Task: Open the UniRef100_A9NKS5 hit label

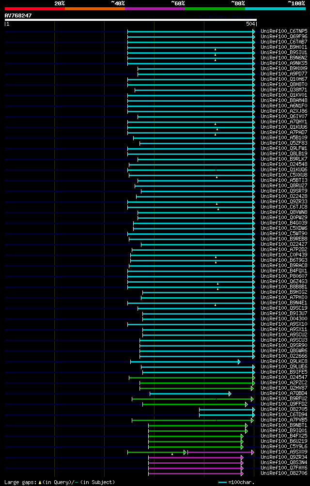Action: pyautogui.click(x=284, y=63)
